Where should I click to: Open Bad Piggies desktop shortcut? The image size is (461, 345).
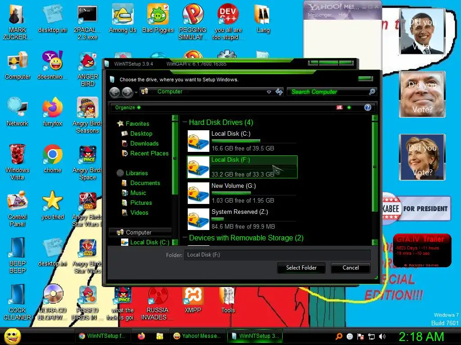coord(158,18)
